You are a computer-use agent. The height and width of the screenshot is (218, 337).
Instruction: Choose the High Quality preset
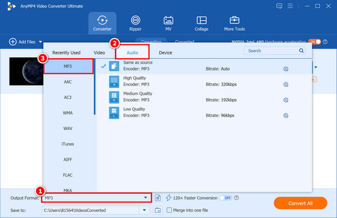coord(204,81)
